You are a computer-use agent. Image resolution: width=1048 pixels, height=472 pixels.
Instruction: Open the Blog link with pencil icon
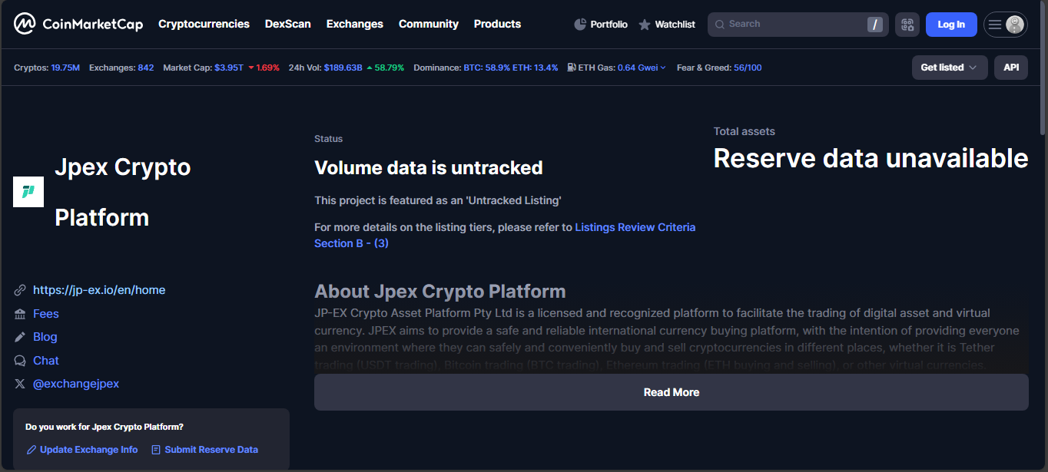[45, 337]
